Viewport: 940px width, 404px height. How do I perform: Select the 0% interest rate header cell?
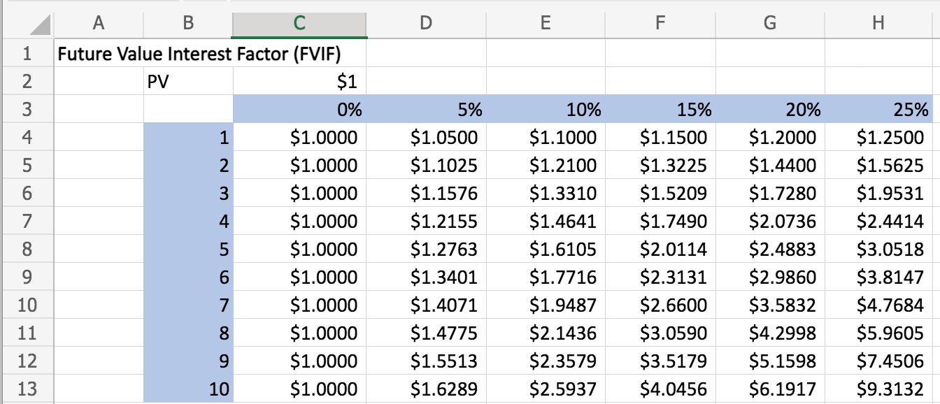298,108
